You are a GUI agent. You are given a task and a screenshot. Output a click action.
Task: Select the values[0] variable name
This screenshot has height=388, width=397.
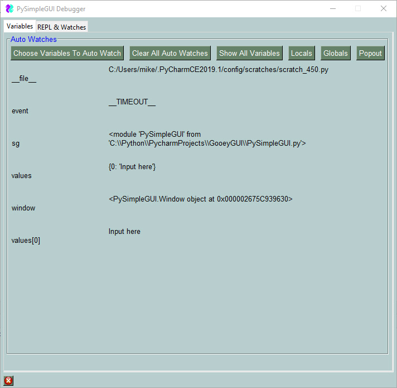(x=26, y=241)
